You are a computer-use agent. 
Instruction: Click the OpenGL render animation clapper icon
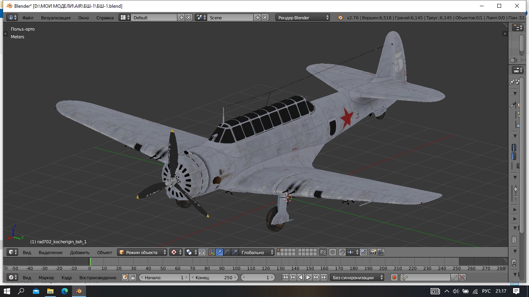click(x=381, y=253)
